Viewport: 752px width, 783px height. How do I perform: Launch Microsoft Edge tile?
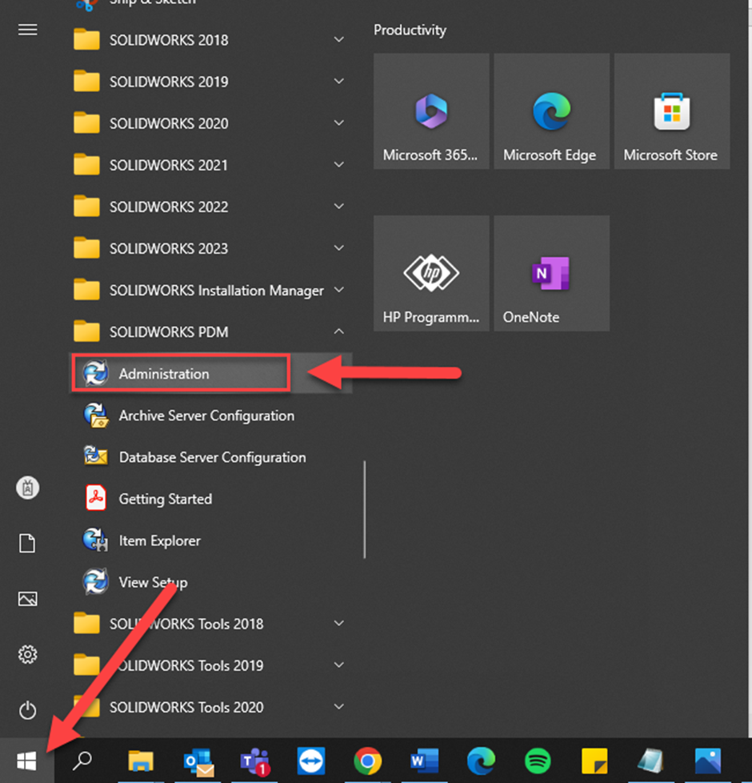[551, 110]
